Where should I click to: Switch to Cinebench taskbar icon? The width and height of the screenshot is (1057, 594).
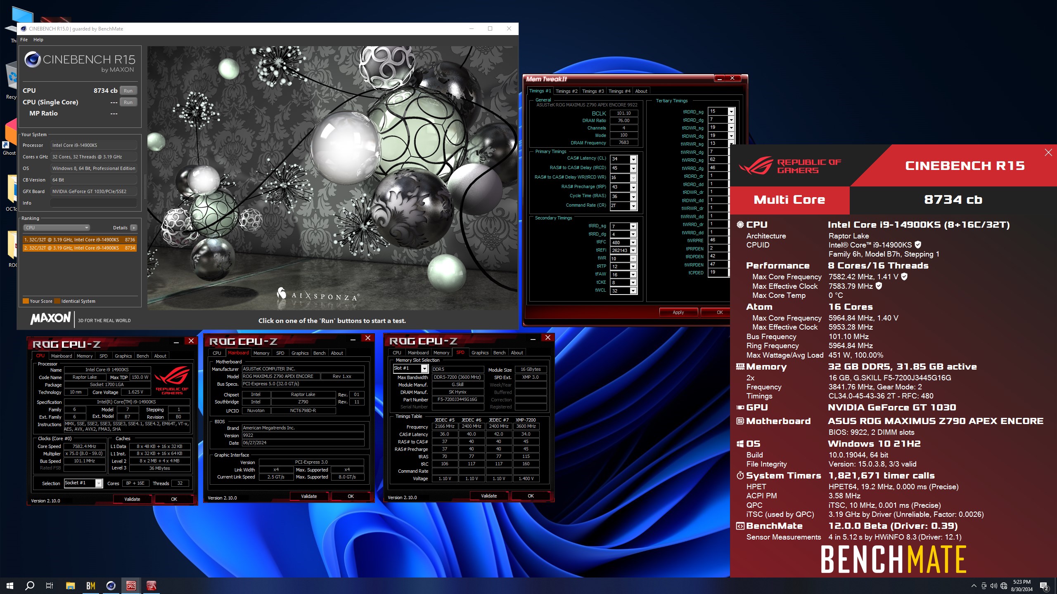coord(111,585)
